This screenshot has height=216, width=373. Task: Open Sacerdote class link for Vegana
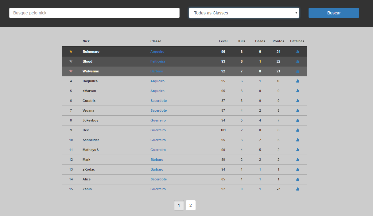coord(158,110)
